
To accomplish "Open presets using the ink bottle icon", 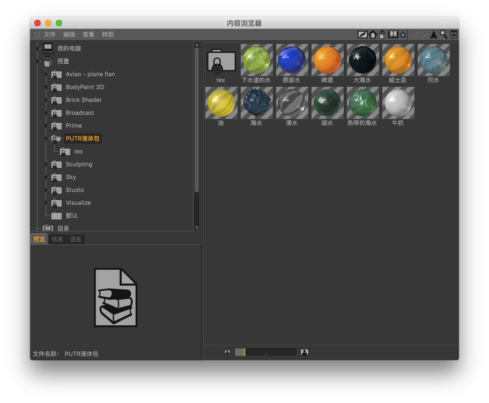I will click(x=382, y=35).
